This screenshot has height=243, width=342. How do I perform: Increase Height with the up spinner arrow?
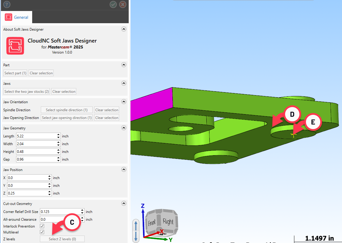coord(58,150)
